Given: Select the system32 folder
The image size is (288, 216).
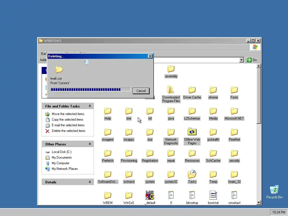Looking at the screenshot, I should (x=171, y=177).
